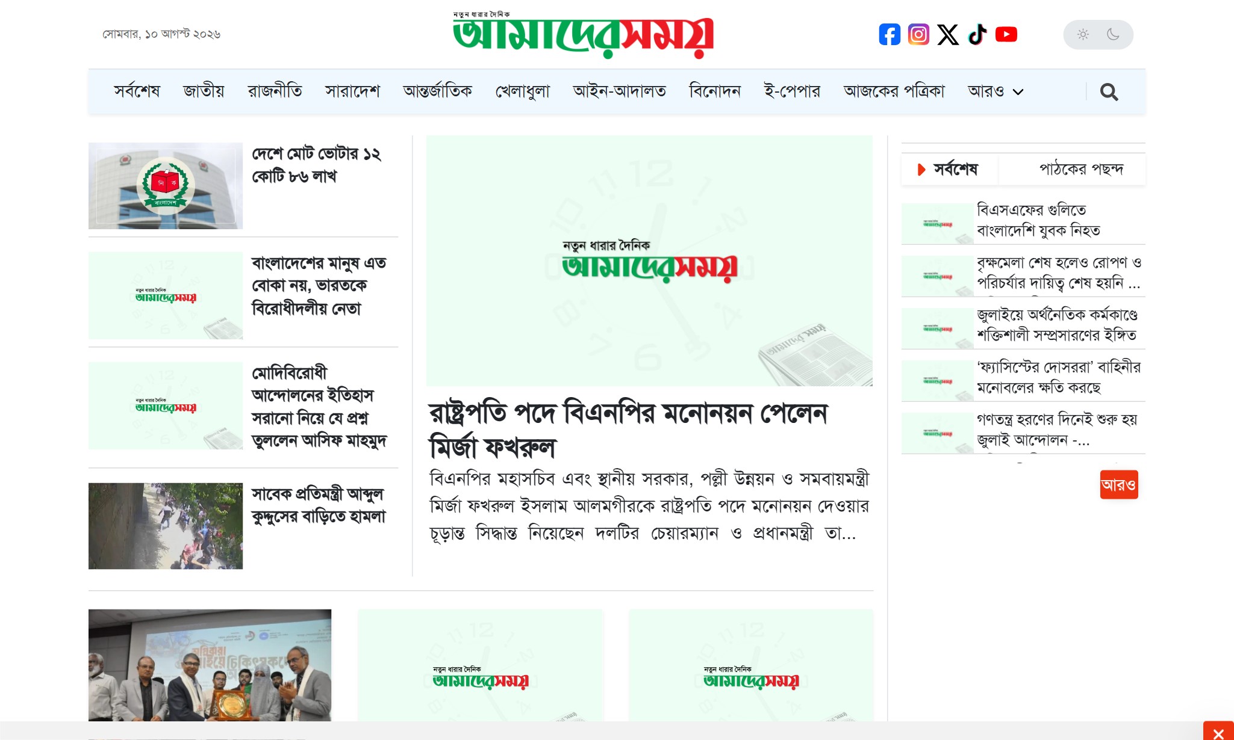Click the election commission building thumbnail
1234x740 pixels.
pyautogui.click(x=166, y=186)
